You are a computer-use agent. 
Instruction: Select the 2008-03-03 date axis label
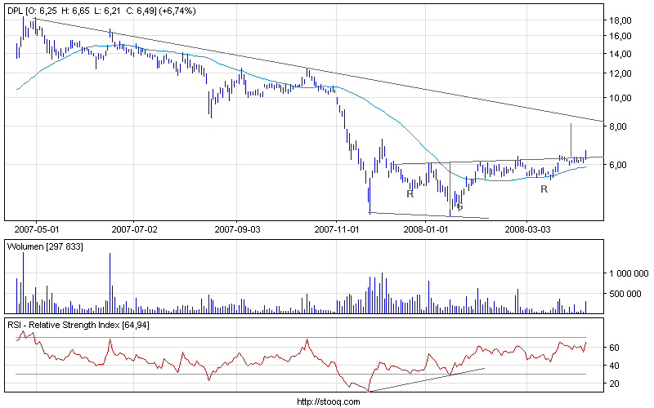(x=527, y=229)
